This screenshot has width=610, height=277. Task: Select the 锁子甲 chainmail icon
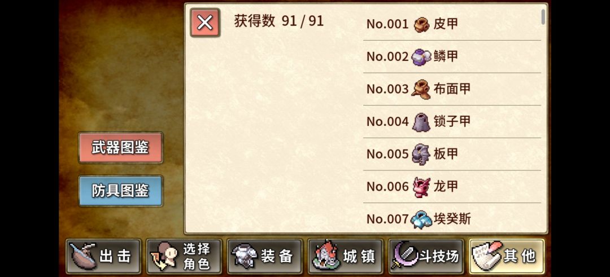[421, 122]
